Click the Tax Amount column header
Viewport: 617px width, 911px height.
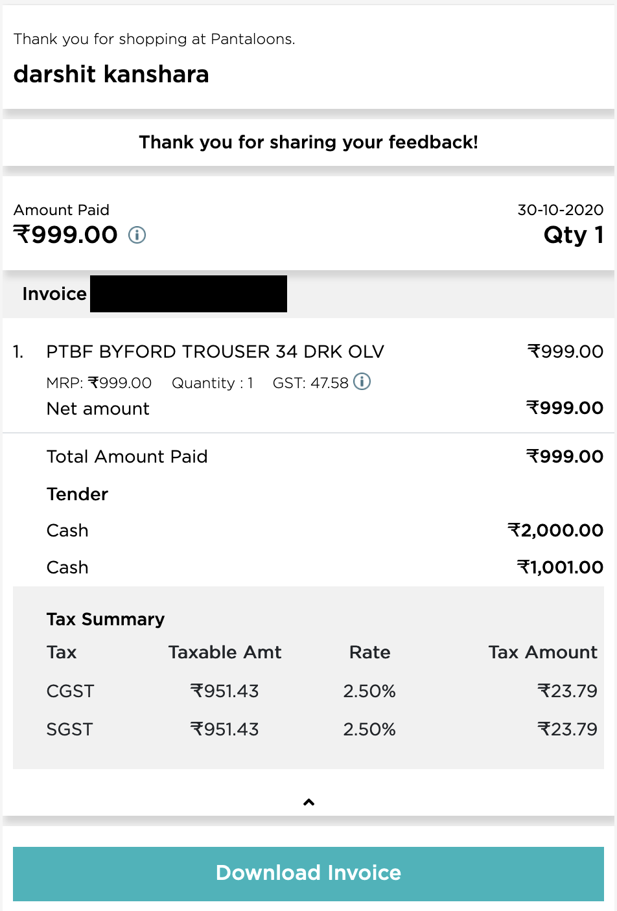tap(543, 652)
